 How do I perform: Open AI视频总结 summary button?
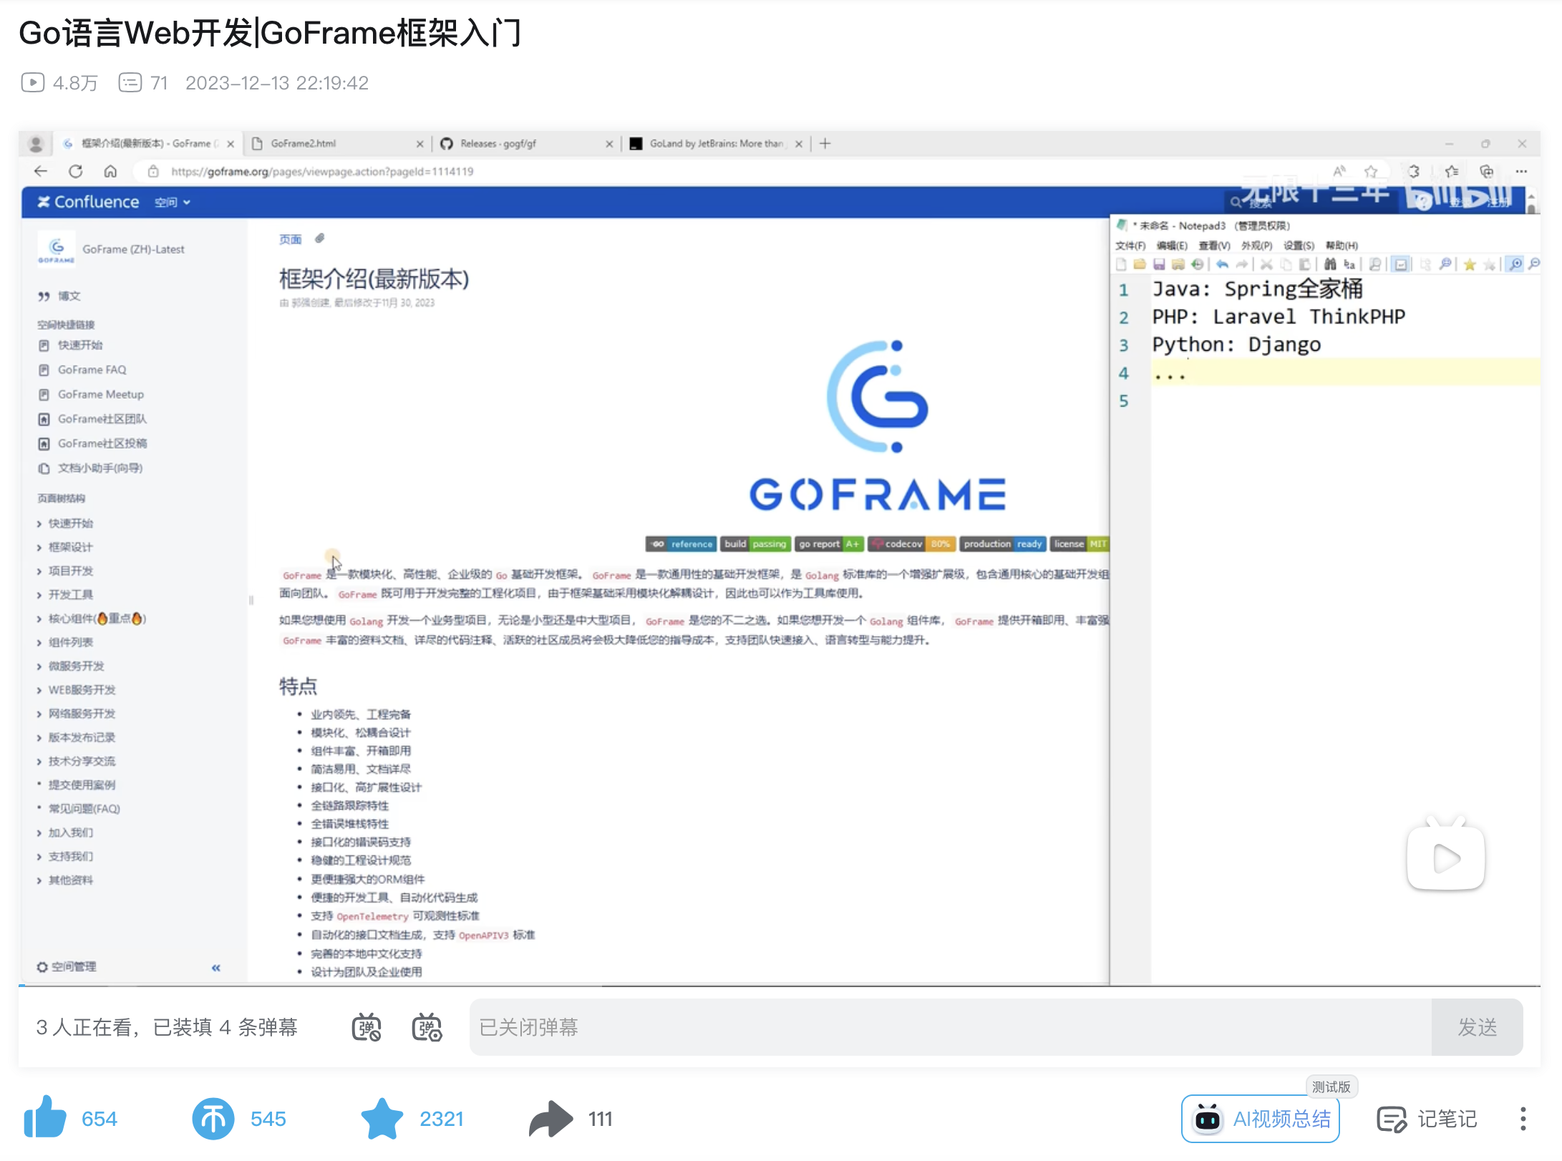(1261, 1119)
